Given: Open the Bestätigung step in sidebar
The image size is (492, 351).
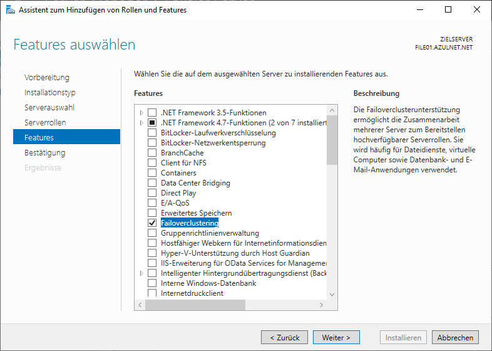Looking at the screenshot, I should click(x=44, y=152).
